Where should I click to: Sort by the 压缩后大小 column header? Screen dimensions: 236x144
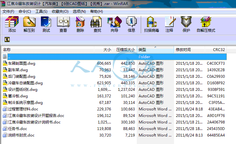125,50
